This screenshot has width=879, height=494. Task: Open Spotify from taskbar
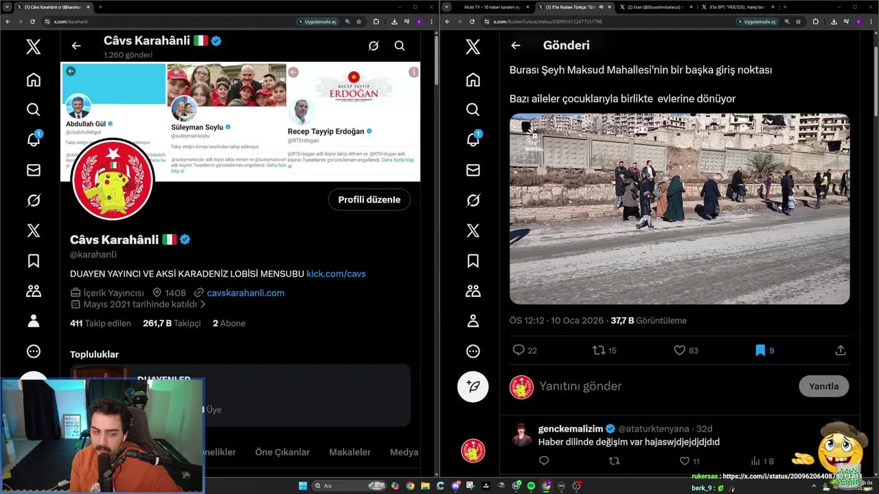click(531, 486)
